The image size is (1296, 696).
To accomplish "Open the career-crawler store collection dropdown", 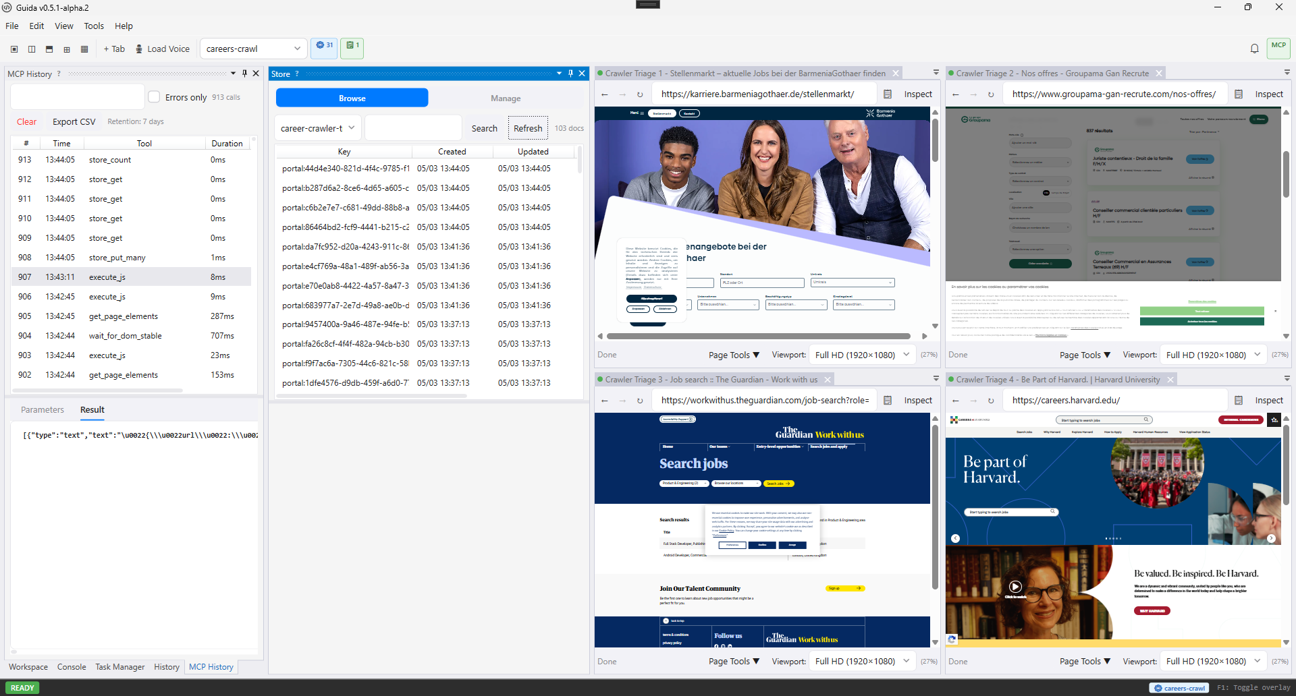I will [x=318, y=128].
